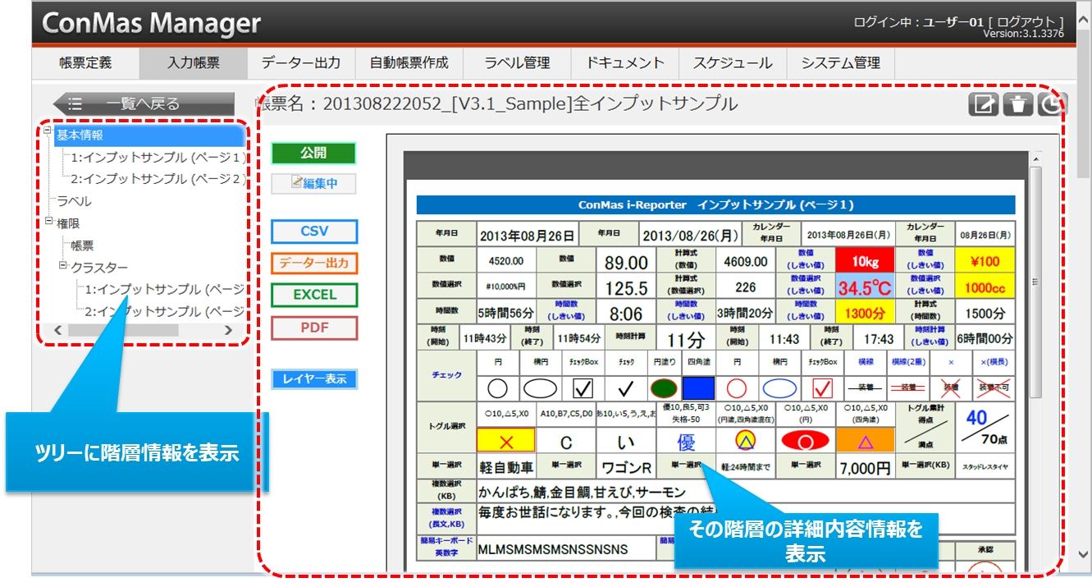Click the black checked チェックBox cell

coord(583,388)
